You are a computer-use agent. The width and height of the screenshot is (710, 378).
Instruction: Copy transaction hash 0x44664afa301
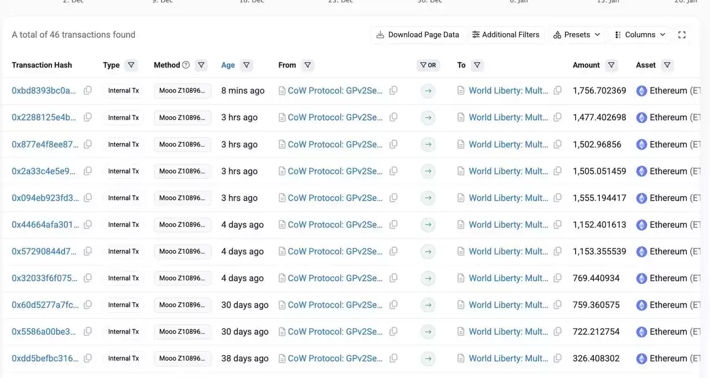[88, 224]
